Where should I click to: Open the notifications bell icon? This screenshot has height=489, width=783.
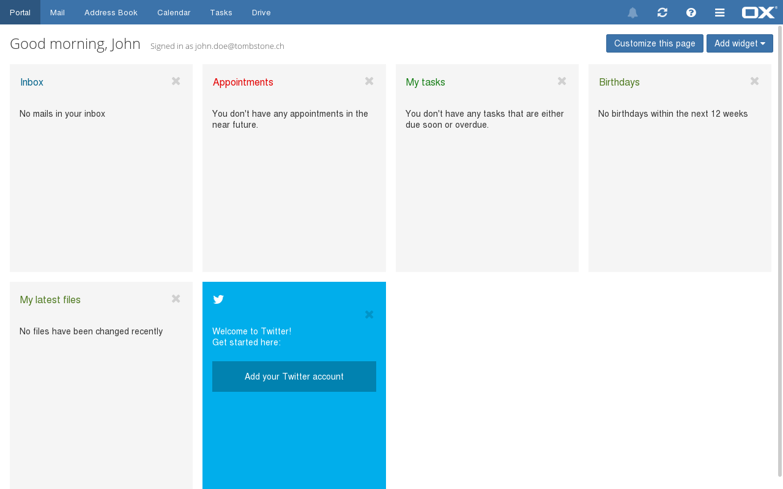(x=633, y=13)
